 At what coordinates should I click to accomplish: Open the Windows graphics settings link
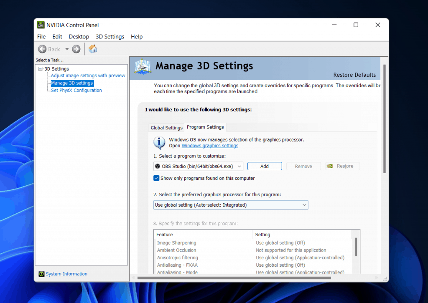(x=210, y=146)
